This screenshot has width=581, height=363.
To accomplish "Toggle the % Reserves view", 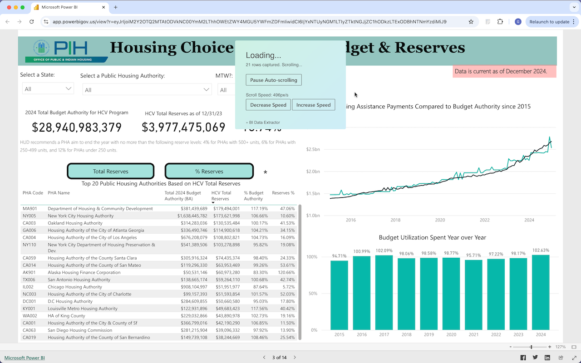I will 209,171.
